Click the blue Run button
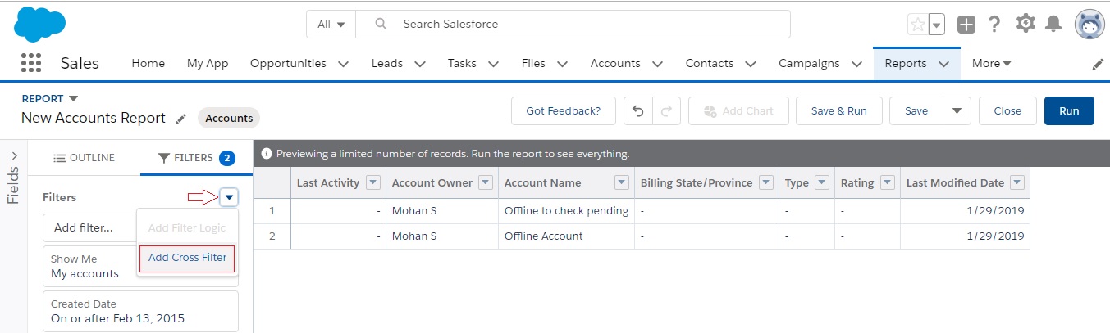 coord(1069,111)
